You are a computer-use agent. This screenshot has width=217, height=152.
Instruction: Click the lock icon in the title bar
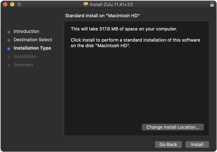[x=212, y=4]
